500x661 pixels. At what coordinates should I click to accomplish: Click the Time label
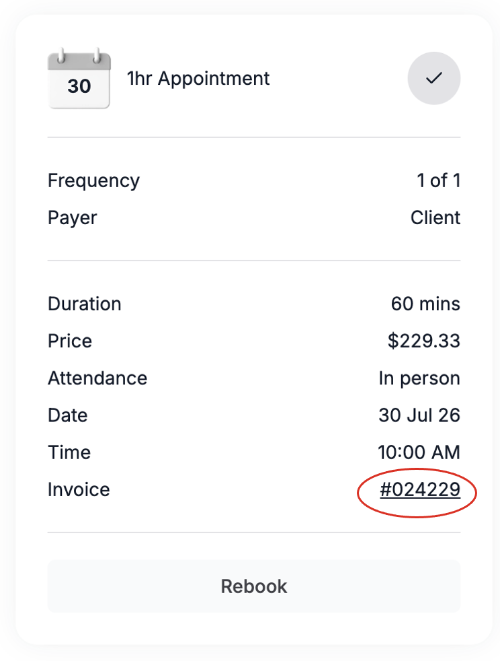coord(69,452)
